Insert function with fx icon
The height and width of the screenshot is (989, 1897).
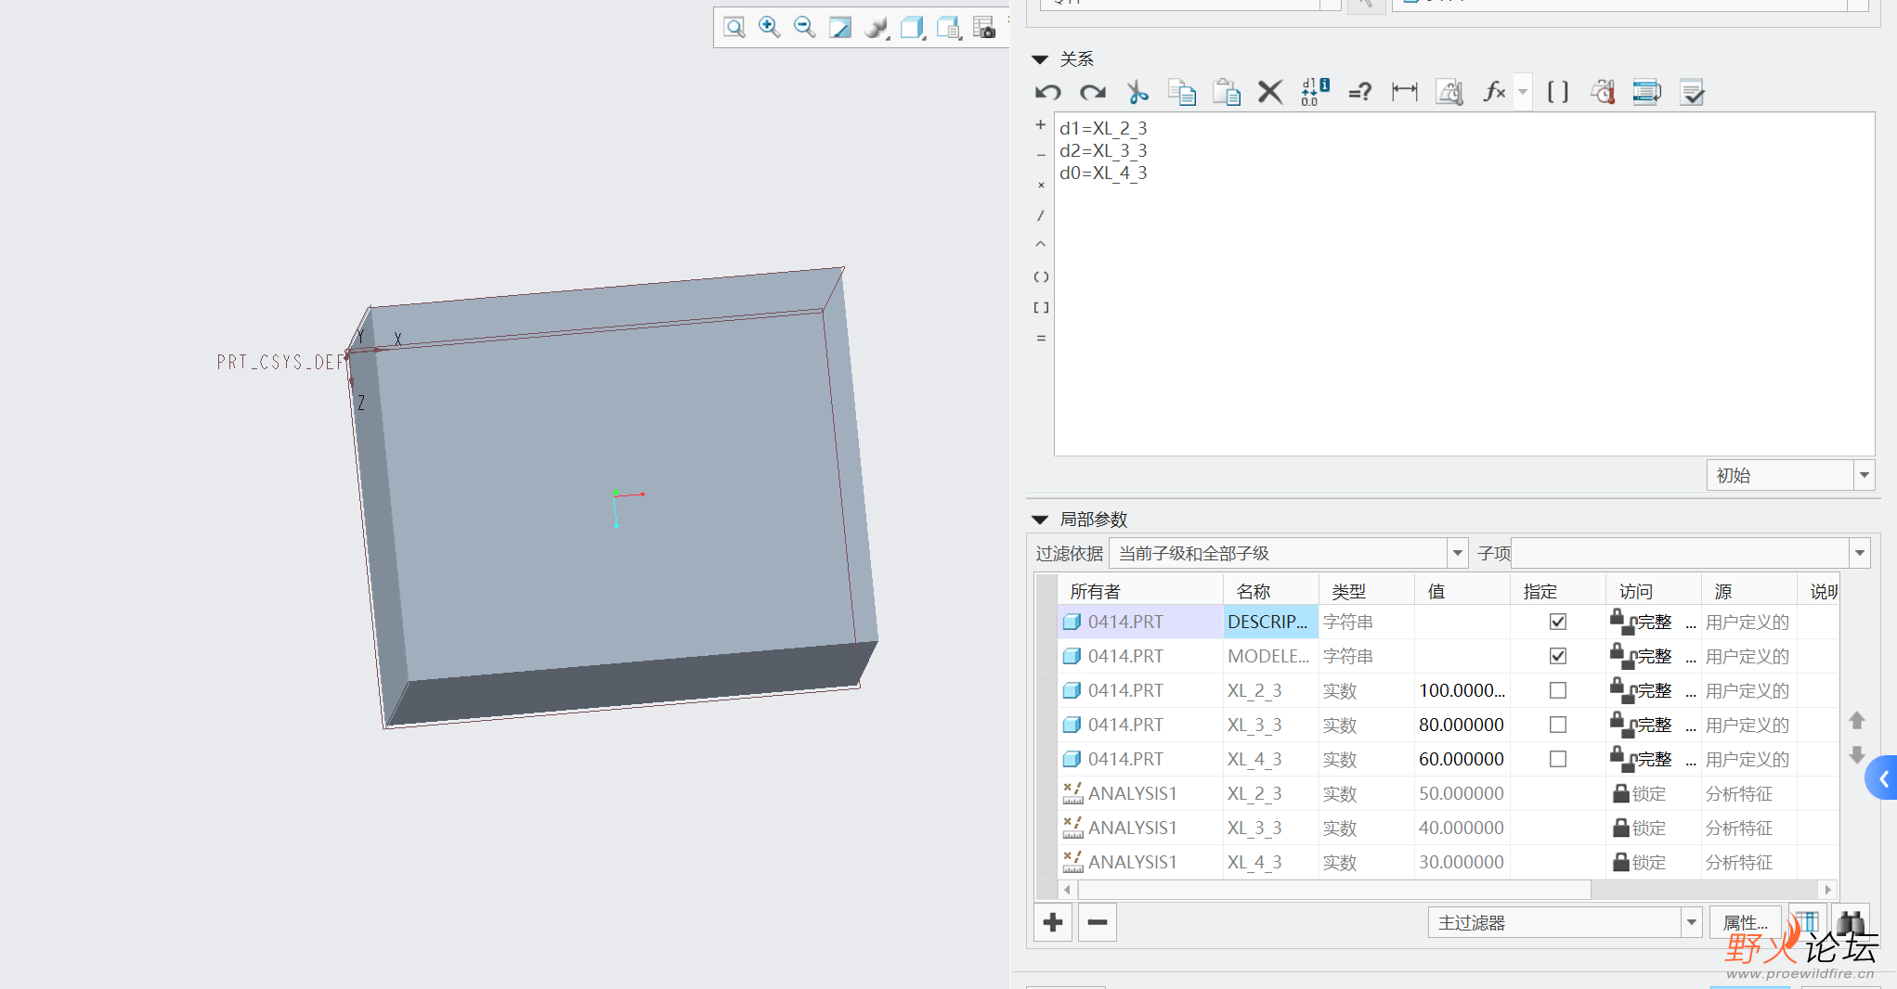(x=1494, y=92)
